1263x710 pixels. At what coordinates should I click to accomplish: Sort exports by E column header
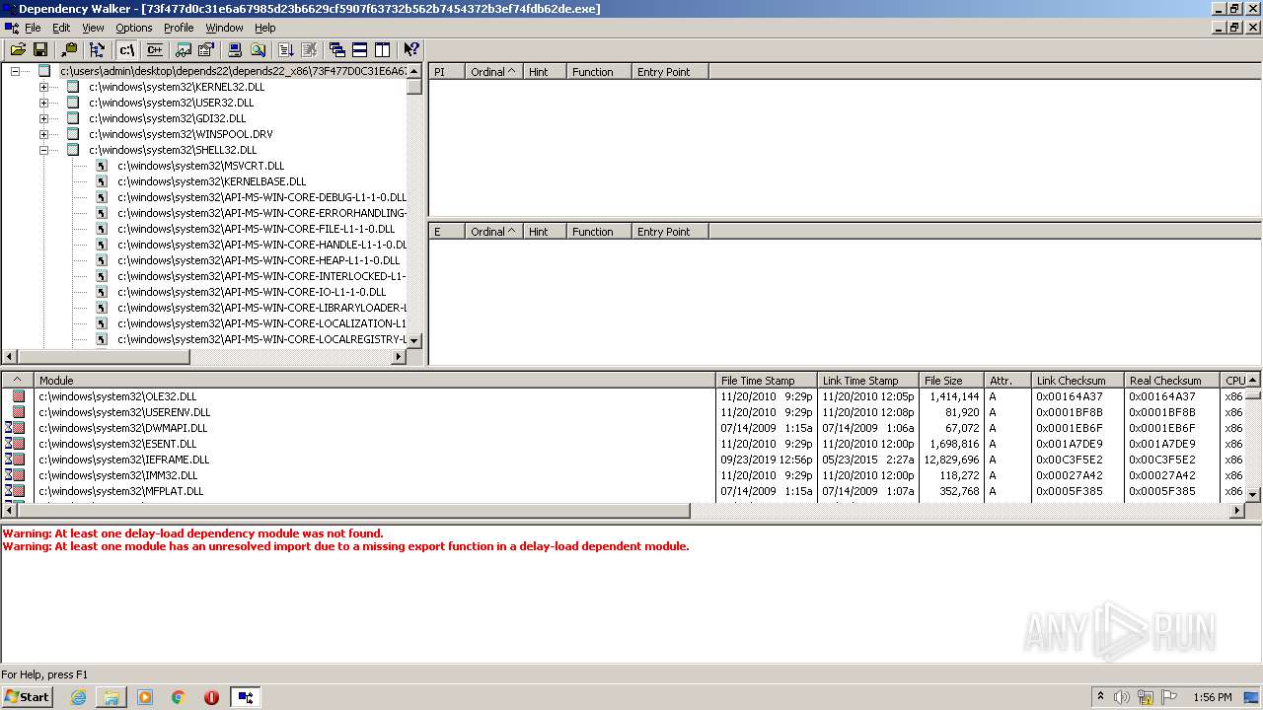coord(446,232)
